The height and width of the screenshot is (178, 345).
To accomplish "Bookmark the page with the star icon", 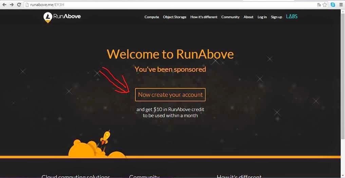I will pos(325,5).
